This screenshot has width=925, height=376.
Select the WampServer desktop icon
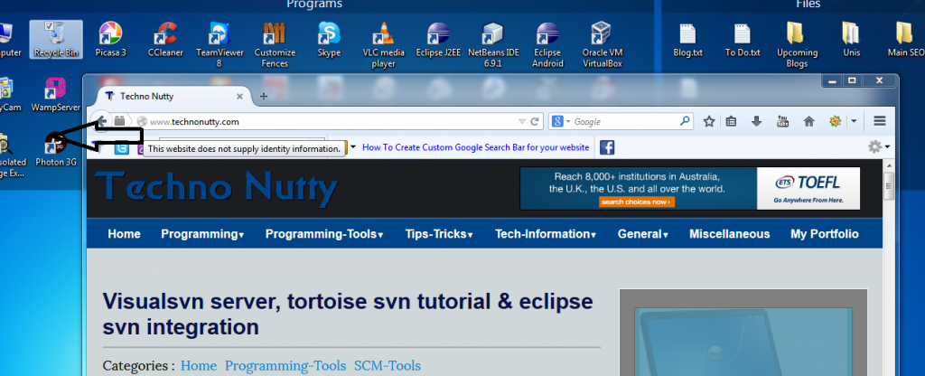(x=56, y=94)
